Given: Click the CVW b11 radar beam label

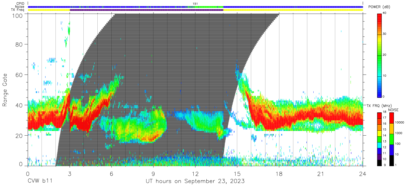Looking at the screenshot, I should 40,181.
